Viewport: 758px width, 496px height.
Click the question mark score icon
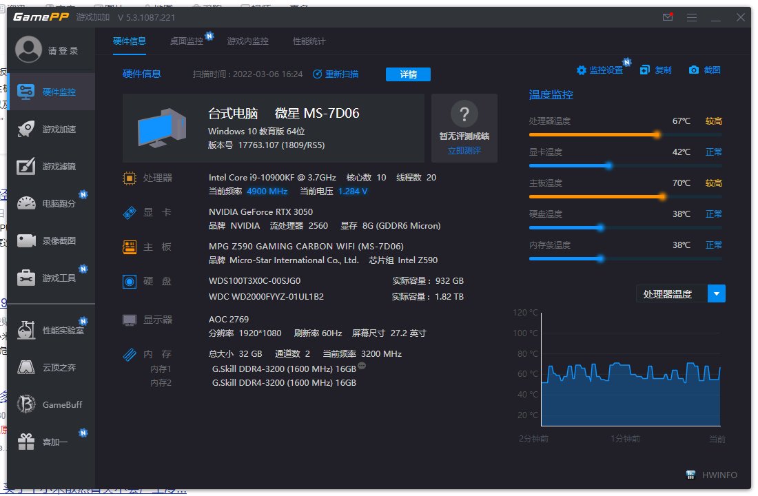point(464,114)
